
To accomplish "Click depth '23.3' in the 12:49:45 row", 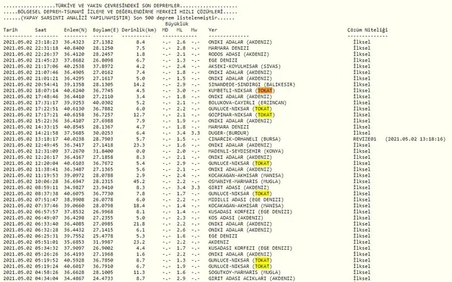I will 139,145.
